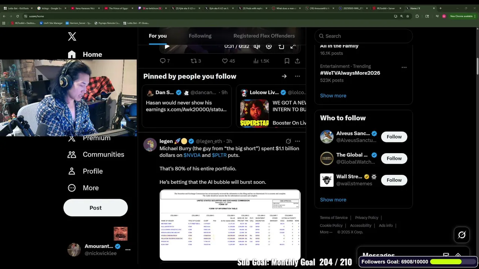Click the New Chrome available button

tap(463, 16)
